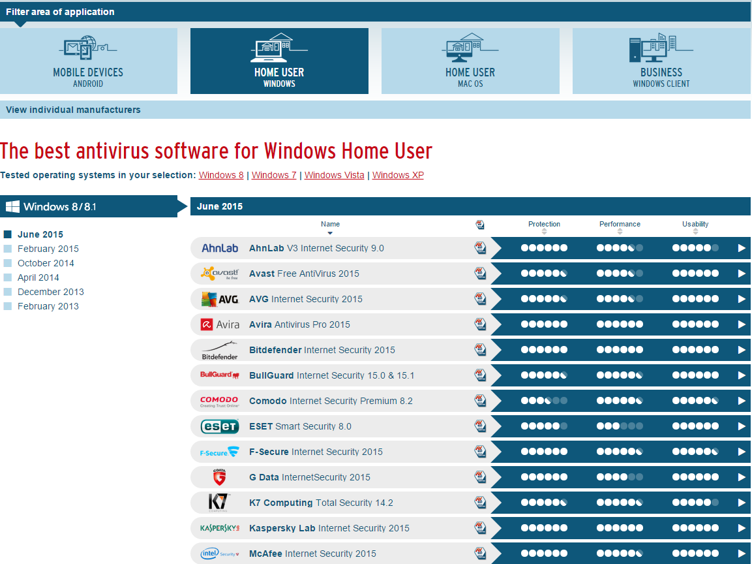Click certification seal in G Data row
The width and height of the screenshot is (752, 564).
pos(480,477)
